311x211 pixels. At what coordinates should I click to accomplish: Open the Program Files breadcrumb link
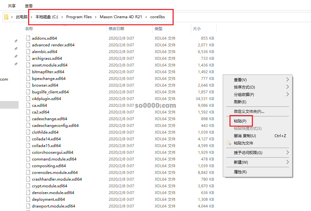(x=79, y=17)
